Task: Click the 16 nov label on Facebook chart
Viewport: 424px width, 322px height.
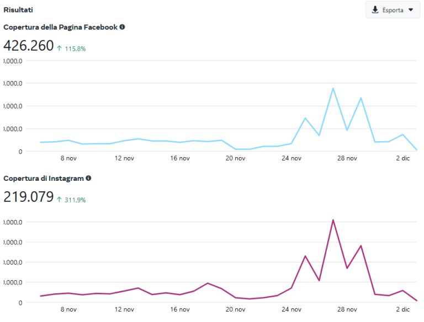Action: 180,158
